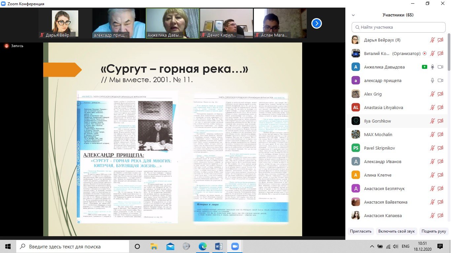Image resolution: width=451 pixels, height=253 pixels.
Task: Click the participants list vertical scrollbar
Action: pos(449,53)
